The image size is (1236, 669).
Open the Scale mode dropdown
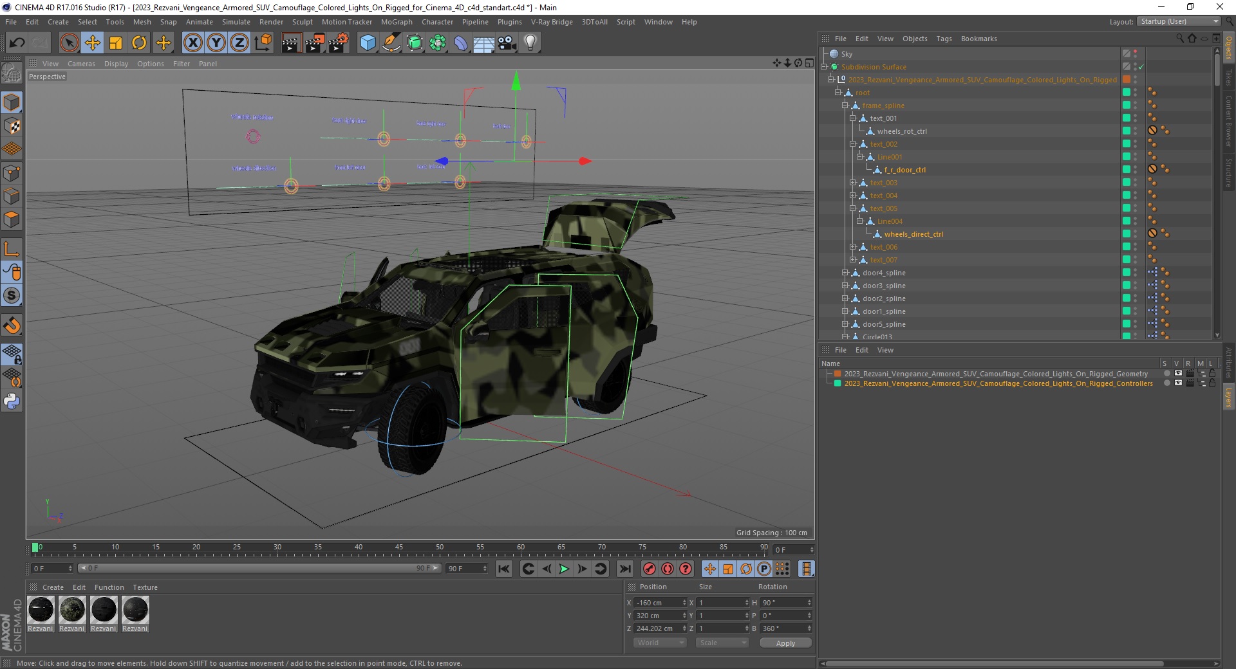pos(722,643)
